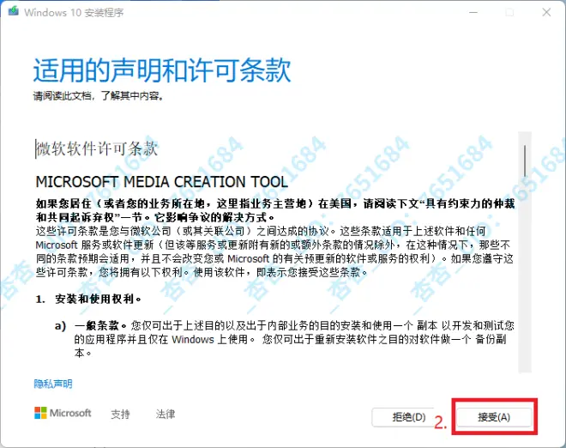The width and height of the screenshot is (566, 448).
Task: Click the Accept 接受(A) button
Action: click(494, 417)
